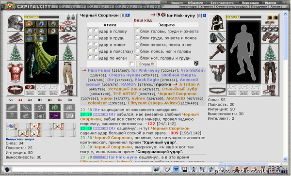The width and height of the screenshot is (291, 176).
Task: Click the refresh icon right of Вперед button
Action: [x=196, y=63]
